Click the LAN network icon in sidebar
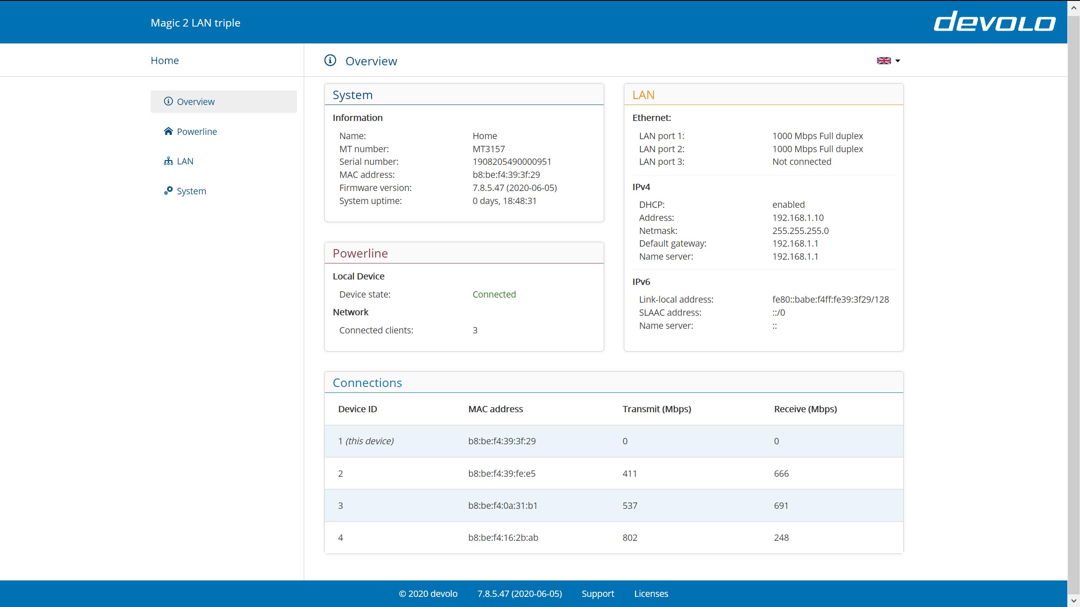The height and width of the screenshot is (607, 1080). [x=168, y=161]
